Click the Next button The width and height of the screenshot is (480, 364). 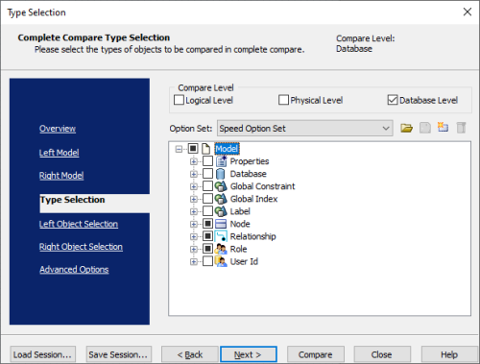249,354
